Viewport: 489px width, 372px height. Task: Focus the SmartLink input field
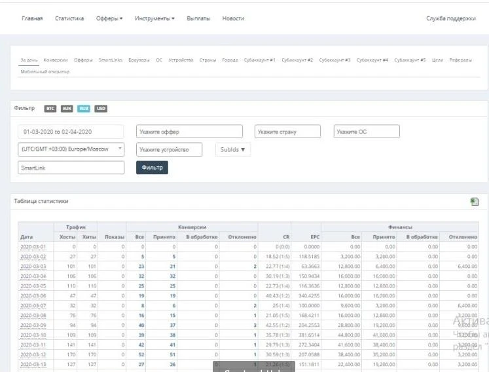[71, 168]
